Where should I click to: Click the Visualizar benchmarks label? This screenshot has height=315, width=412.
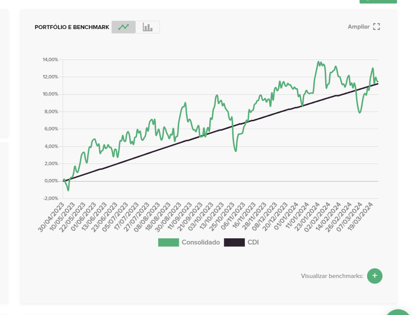[x=332, y=276]
